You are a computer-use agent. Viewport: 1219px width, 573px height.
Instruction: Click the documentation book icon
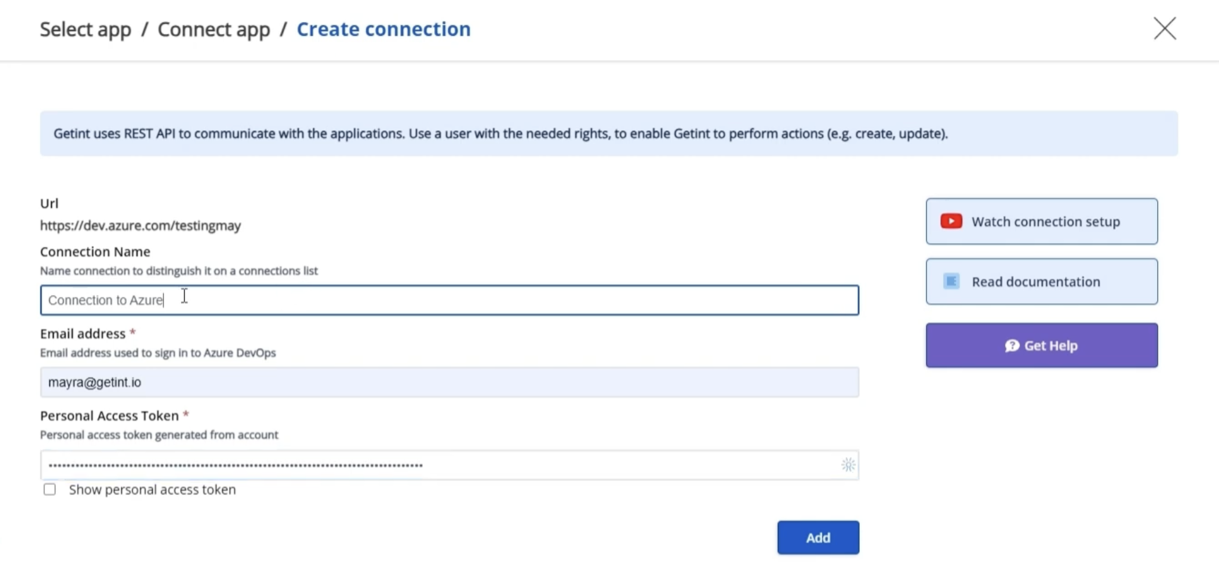pos(951,281)
